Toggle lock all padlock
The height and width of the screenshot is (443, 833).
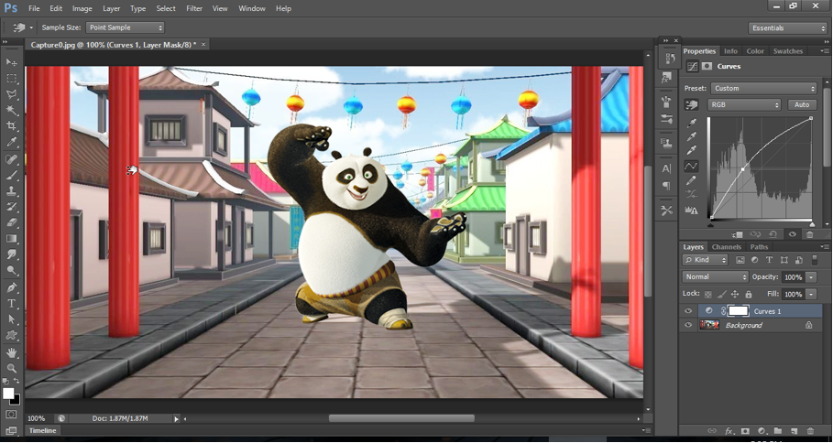click(749, 294)
